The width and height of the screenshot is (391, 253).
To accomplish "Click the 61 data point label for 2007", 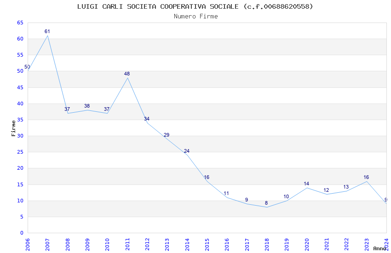I will [47, 31].
